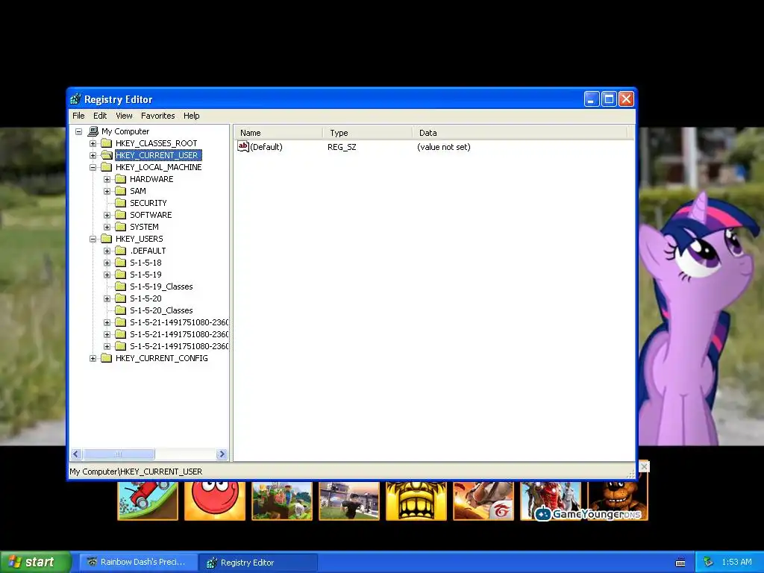Click the on-screen keyboard tray icon
Screen dimensions: 764x573
coord(680,563)
